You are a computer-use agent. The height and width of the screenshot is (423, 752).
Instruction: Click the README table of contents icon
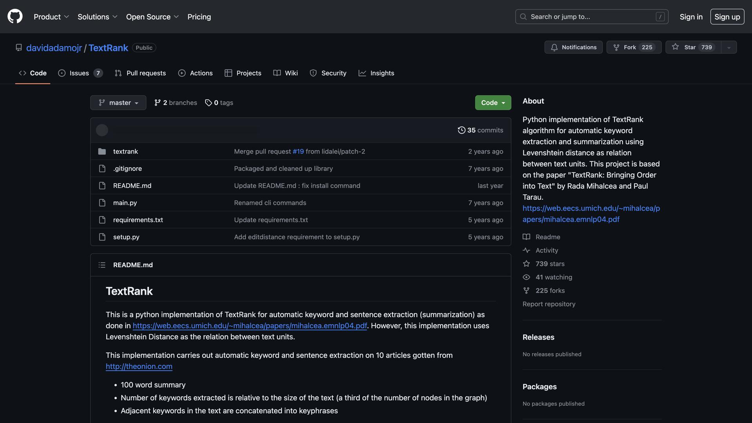tap(102, 265)
